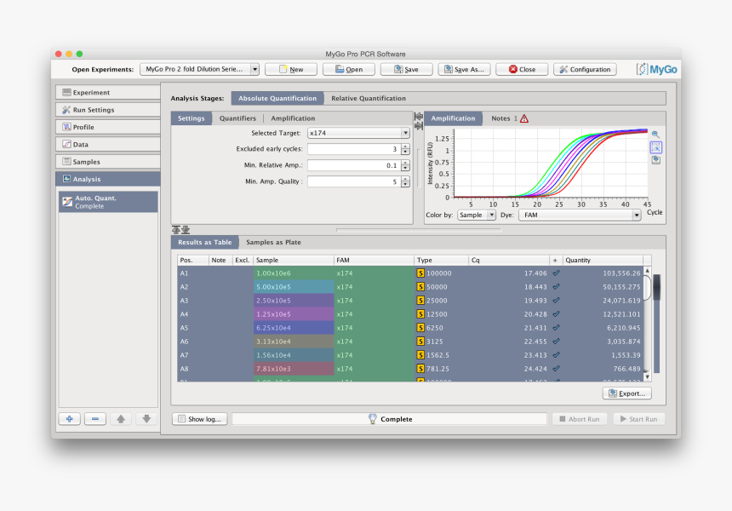Viewport: 732px width, 511px height.
Task: Click the lightbulb icon in status bar
Action: click(x=373, y=419)
